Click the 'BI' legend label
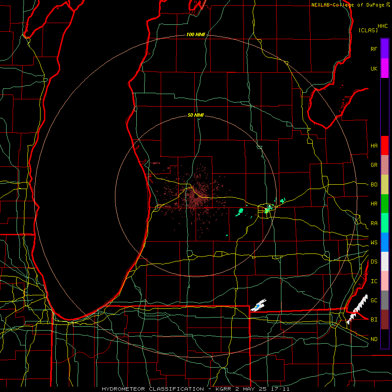The height and width of the screenshot is (392, 392). click(374, 320)
